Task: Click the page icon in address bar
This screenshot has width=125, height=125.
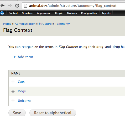Action: pos(25,6)
